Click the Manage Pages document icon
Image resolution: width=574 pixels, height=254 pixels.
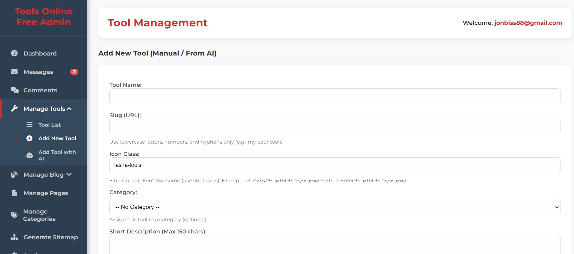click(x=14, y=193)
